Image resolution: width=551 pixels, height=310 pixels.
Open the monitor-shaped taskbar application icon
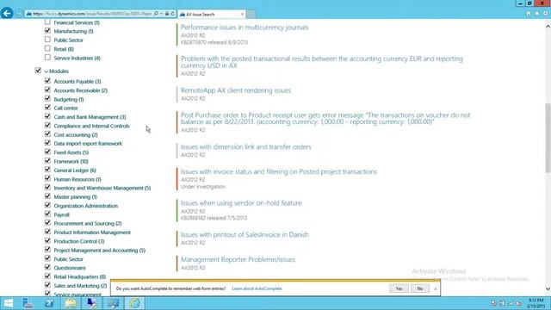pos(114,303)
